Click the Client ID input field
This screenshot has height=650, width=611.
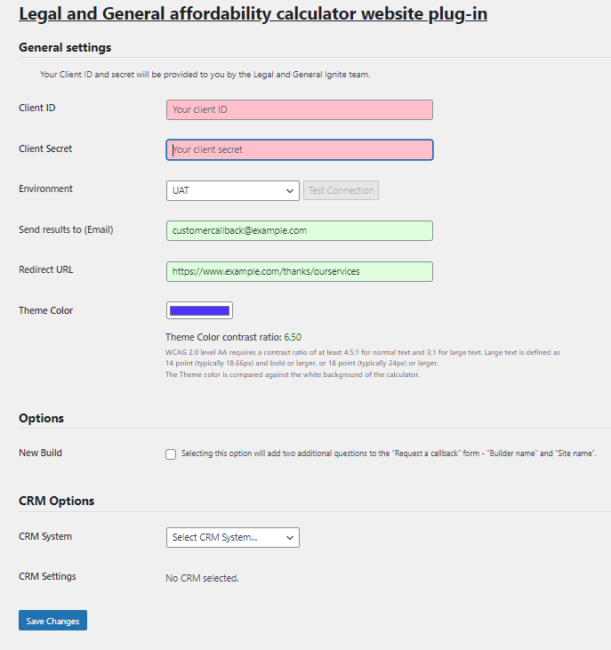tap(300, 110)
